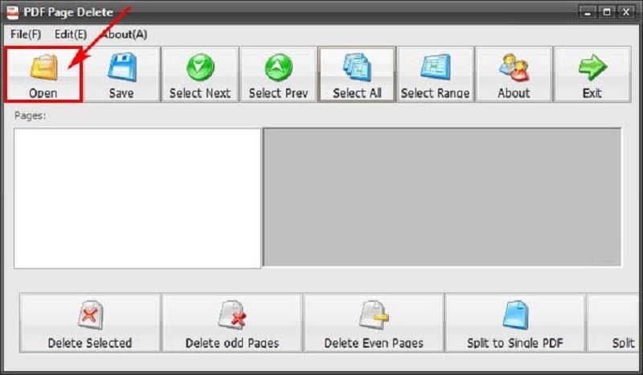
Task: Minimize the PDF Page Delete window
Action: coord(588,12)
